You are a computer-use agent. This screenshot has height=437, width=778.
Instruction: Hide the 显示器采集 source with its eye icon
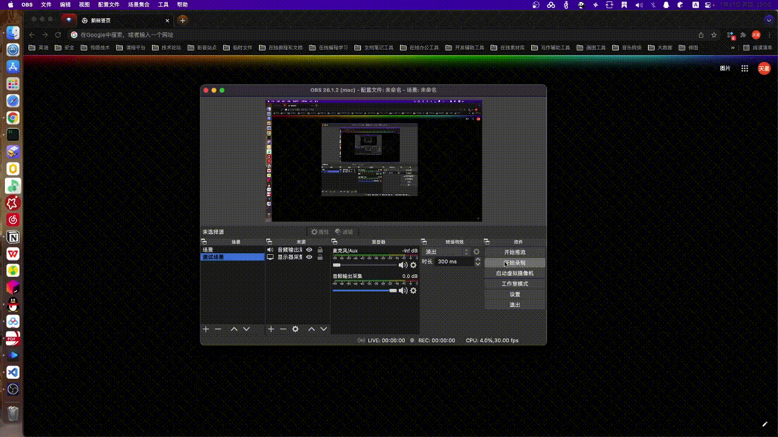pos(309,257)
